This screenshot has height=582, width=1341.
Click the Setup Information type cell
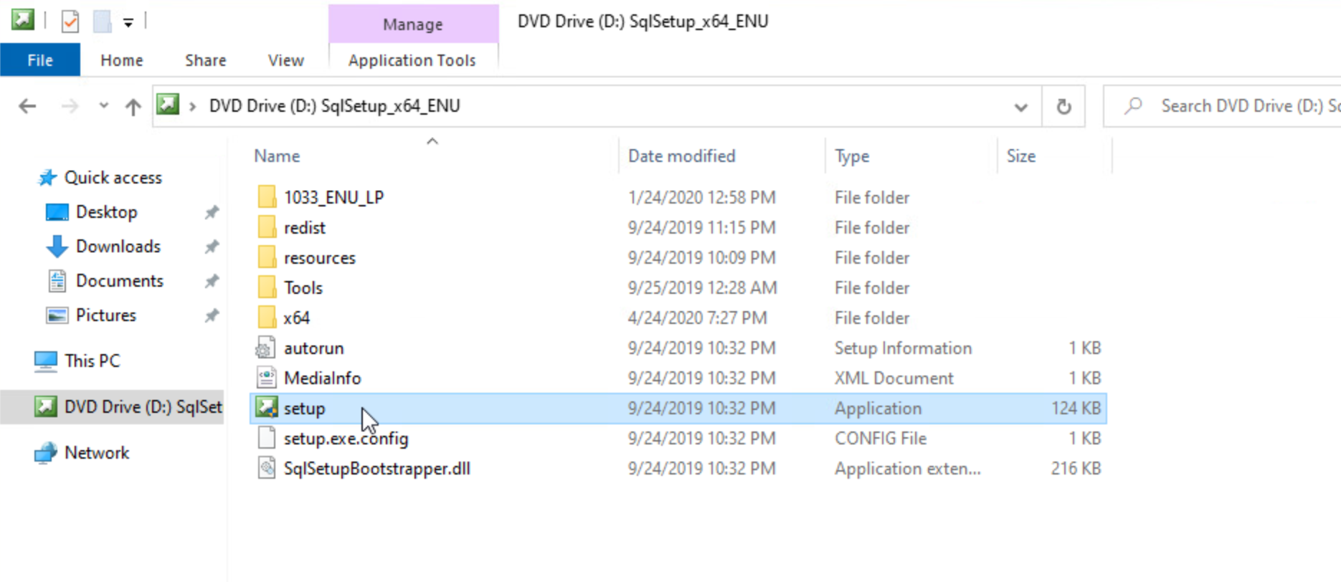[x=904, y=348]
